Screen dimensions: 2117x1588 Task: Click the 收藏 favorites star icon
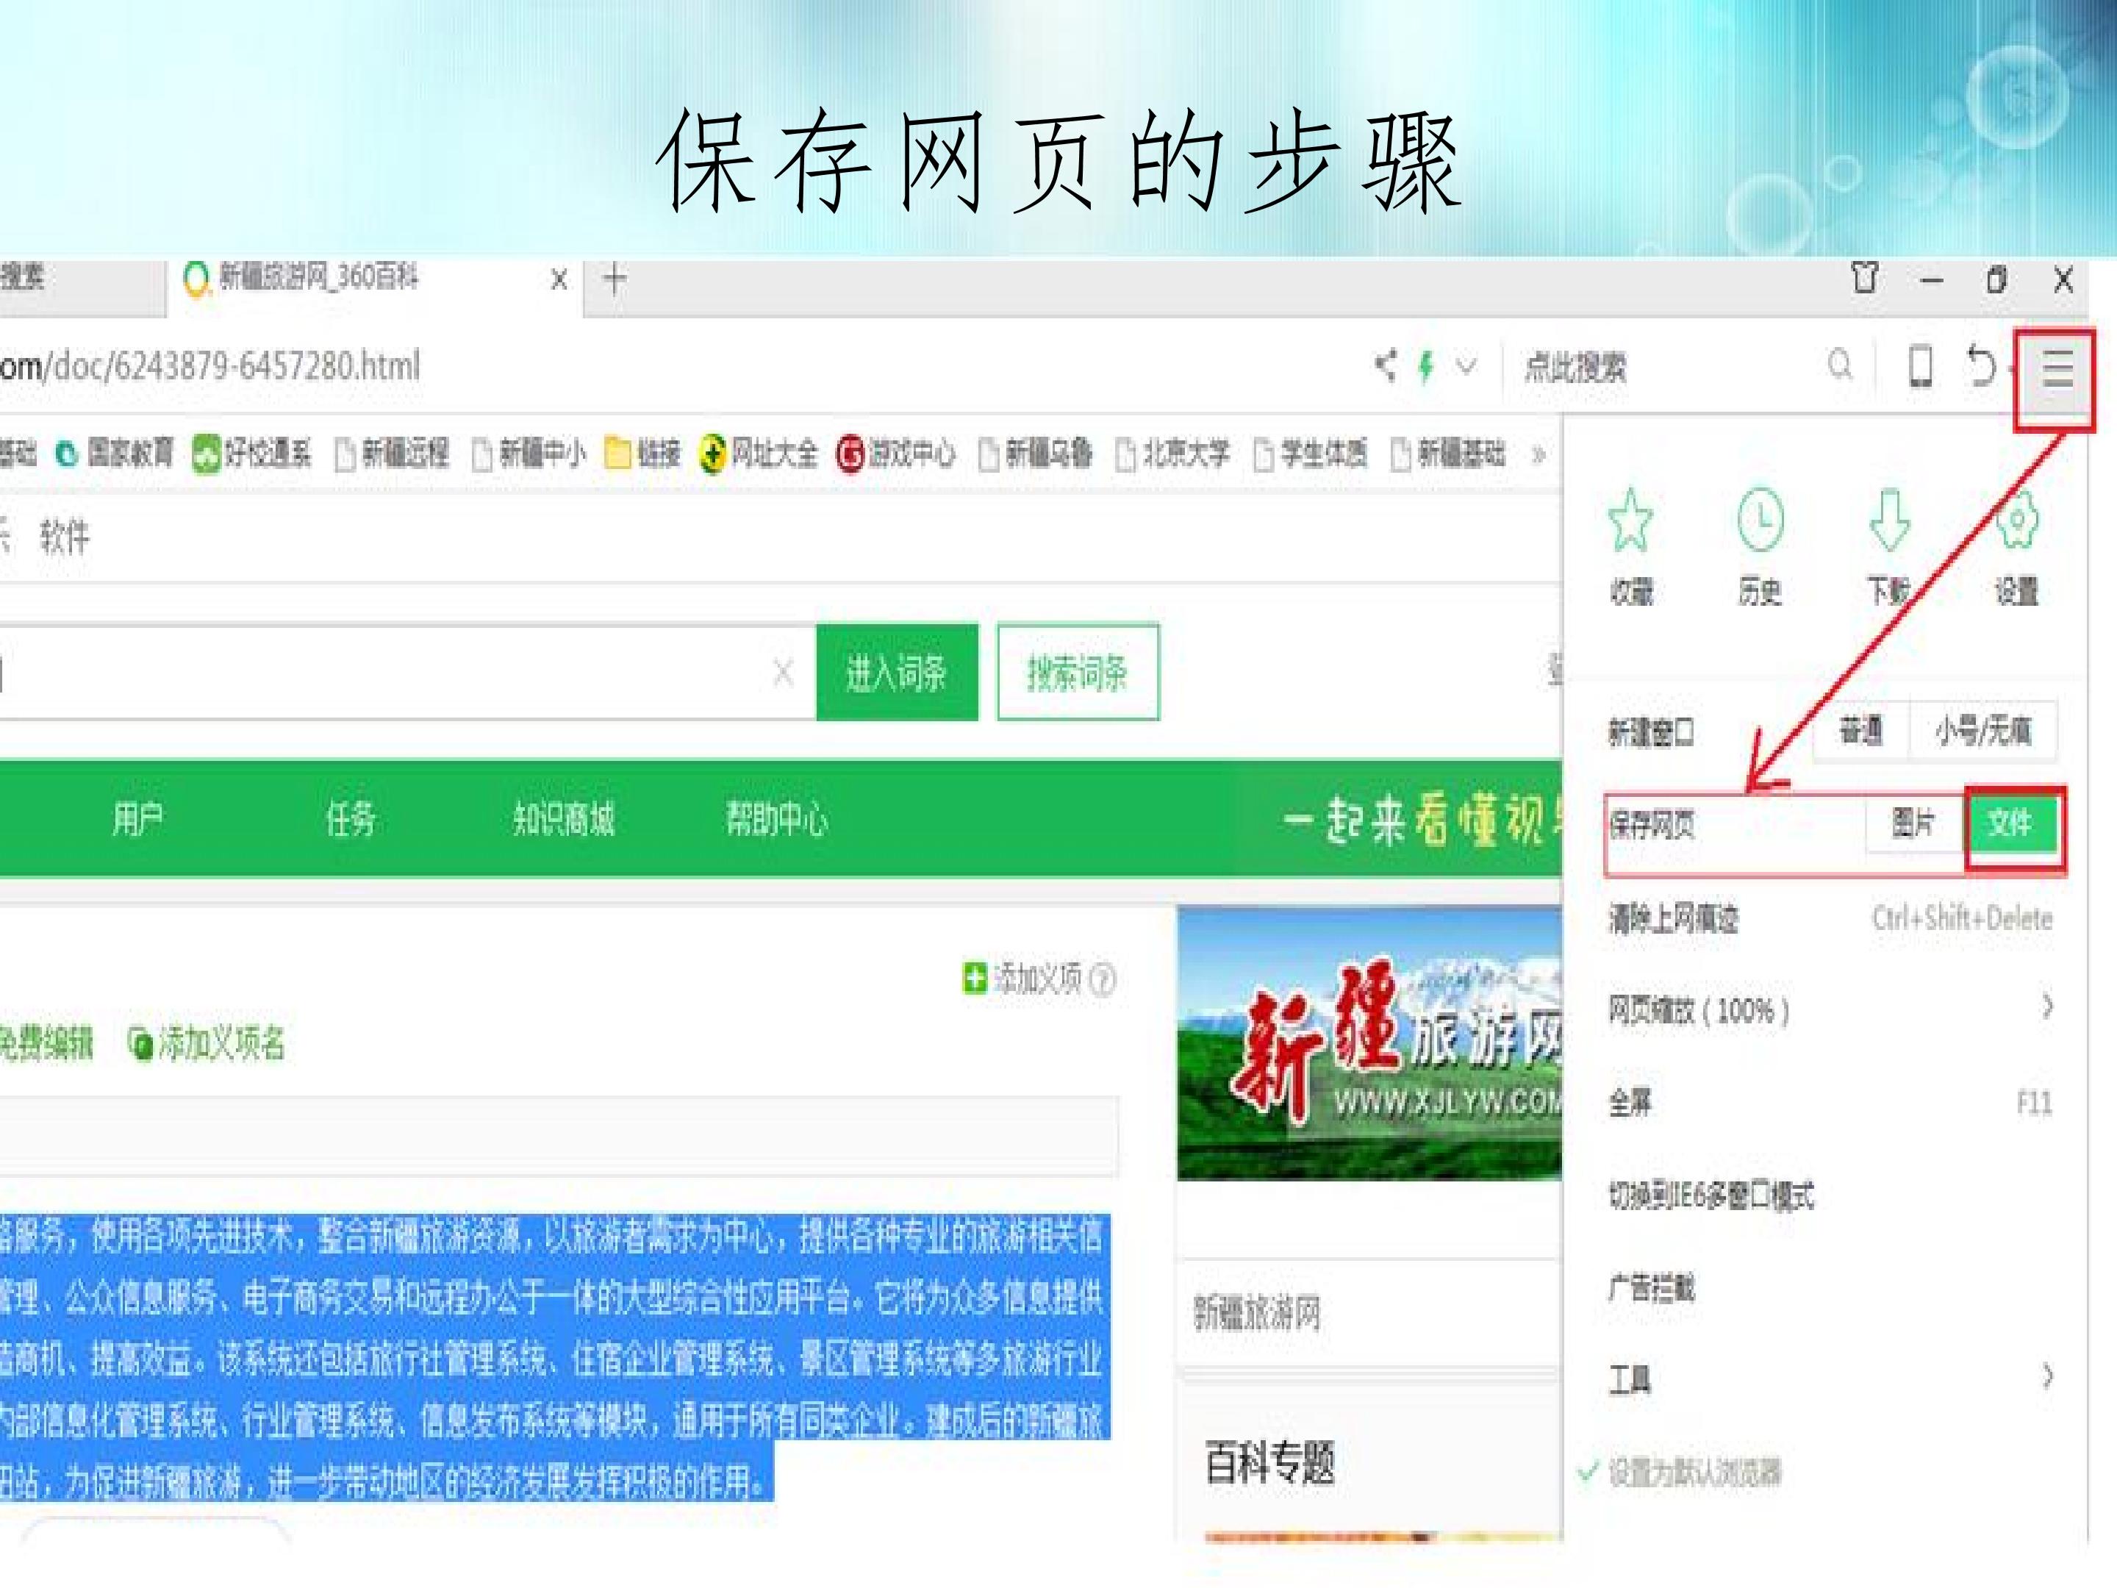[1630, 521]
